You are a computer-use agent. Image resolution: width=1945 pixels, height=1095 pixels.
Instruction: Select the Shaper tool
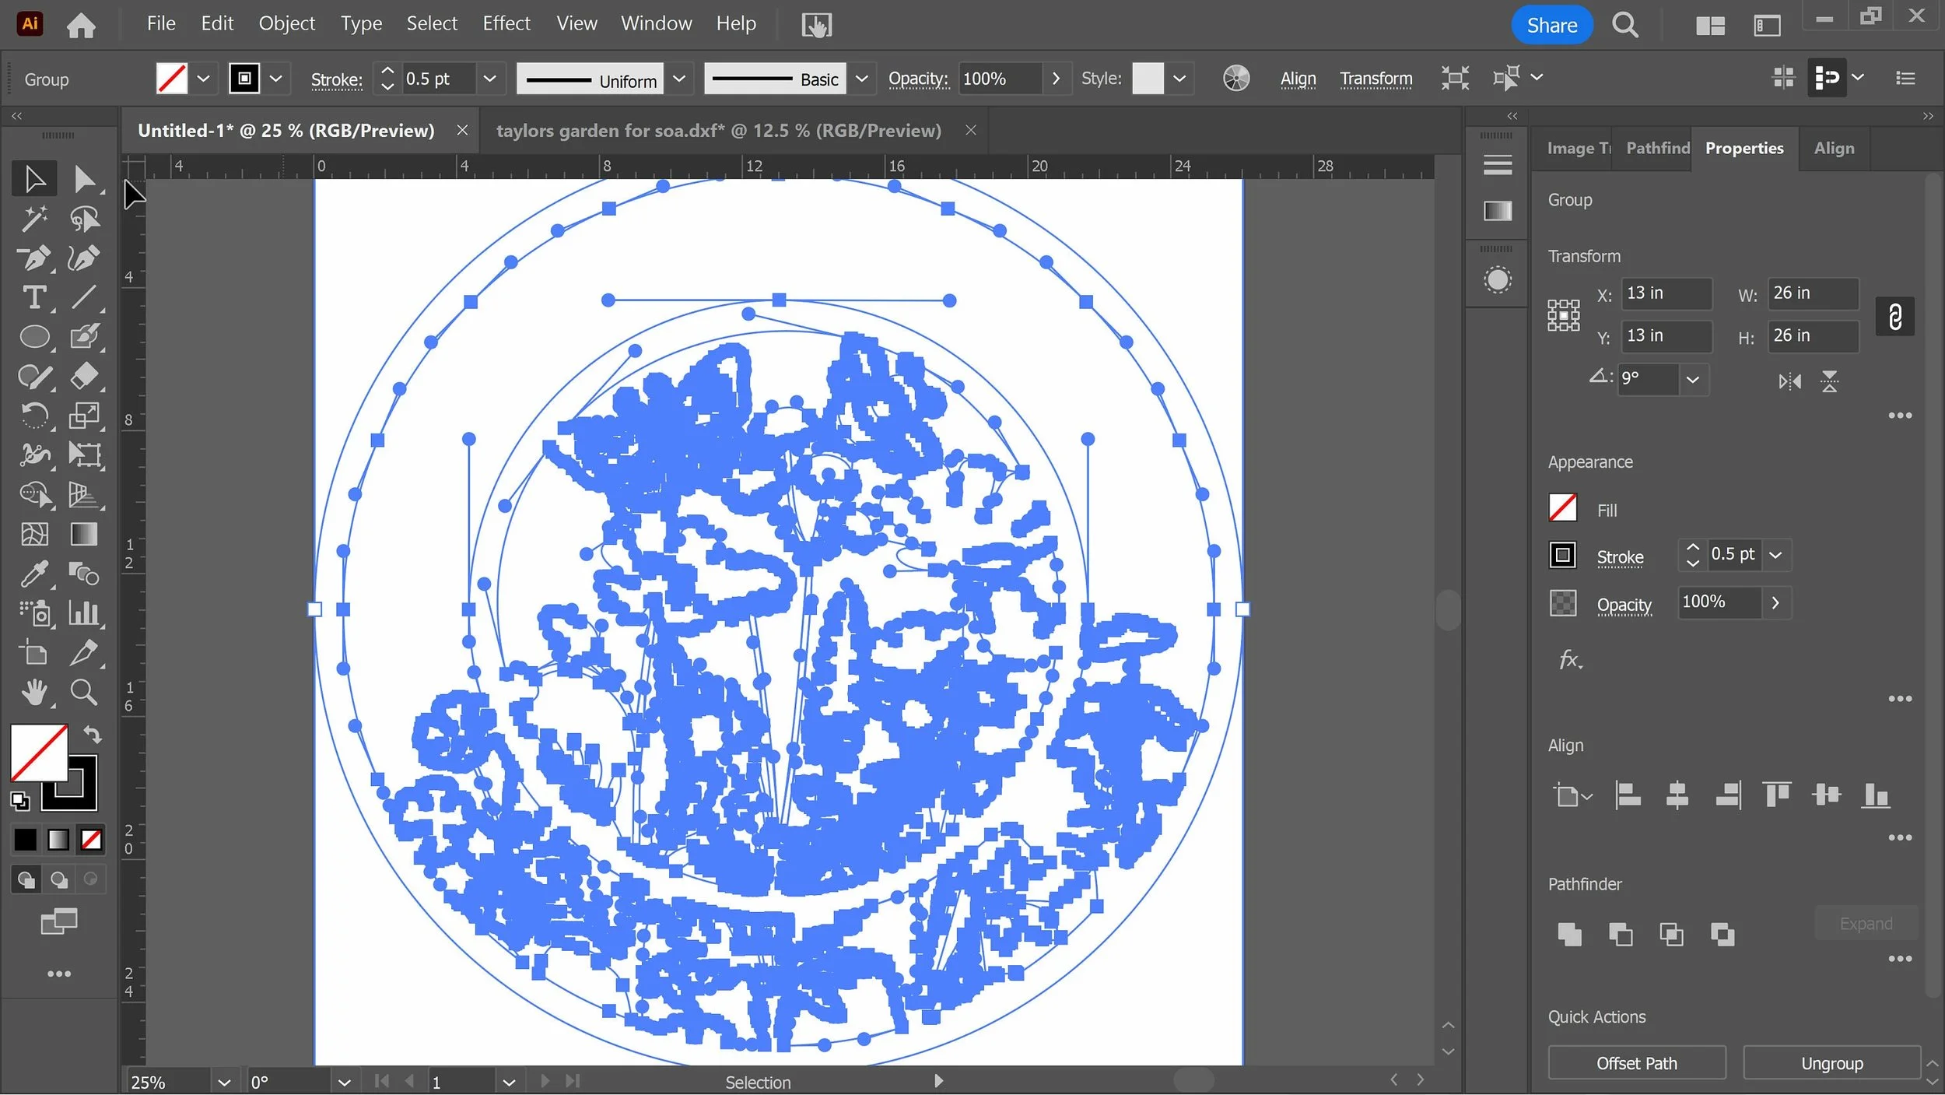[x=34, y=376]
